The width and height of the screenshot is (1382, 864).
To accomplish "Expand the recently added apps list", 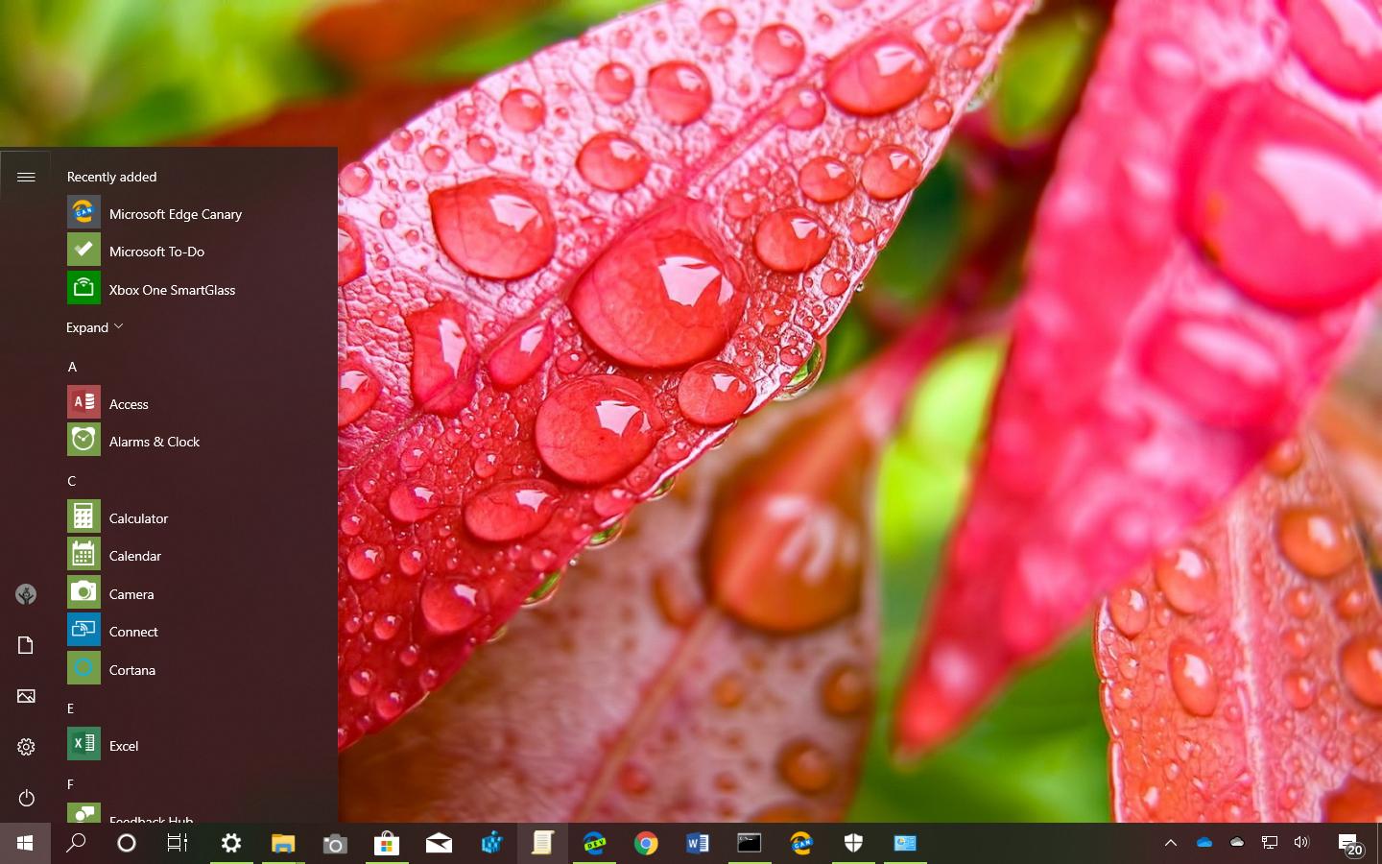I will coord(94,327).
